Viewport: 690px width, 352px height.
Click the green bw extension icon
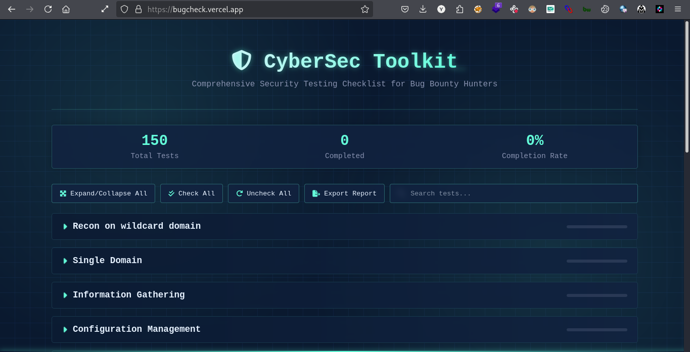pyautogui.click(x=587, y=9)
